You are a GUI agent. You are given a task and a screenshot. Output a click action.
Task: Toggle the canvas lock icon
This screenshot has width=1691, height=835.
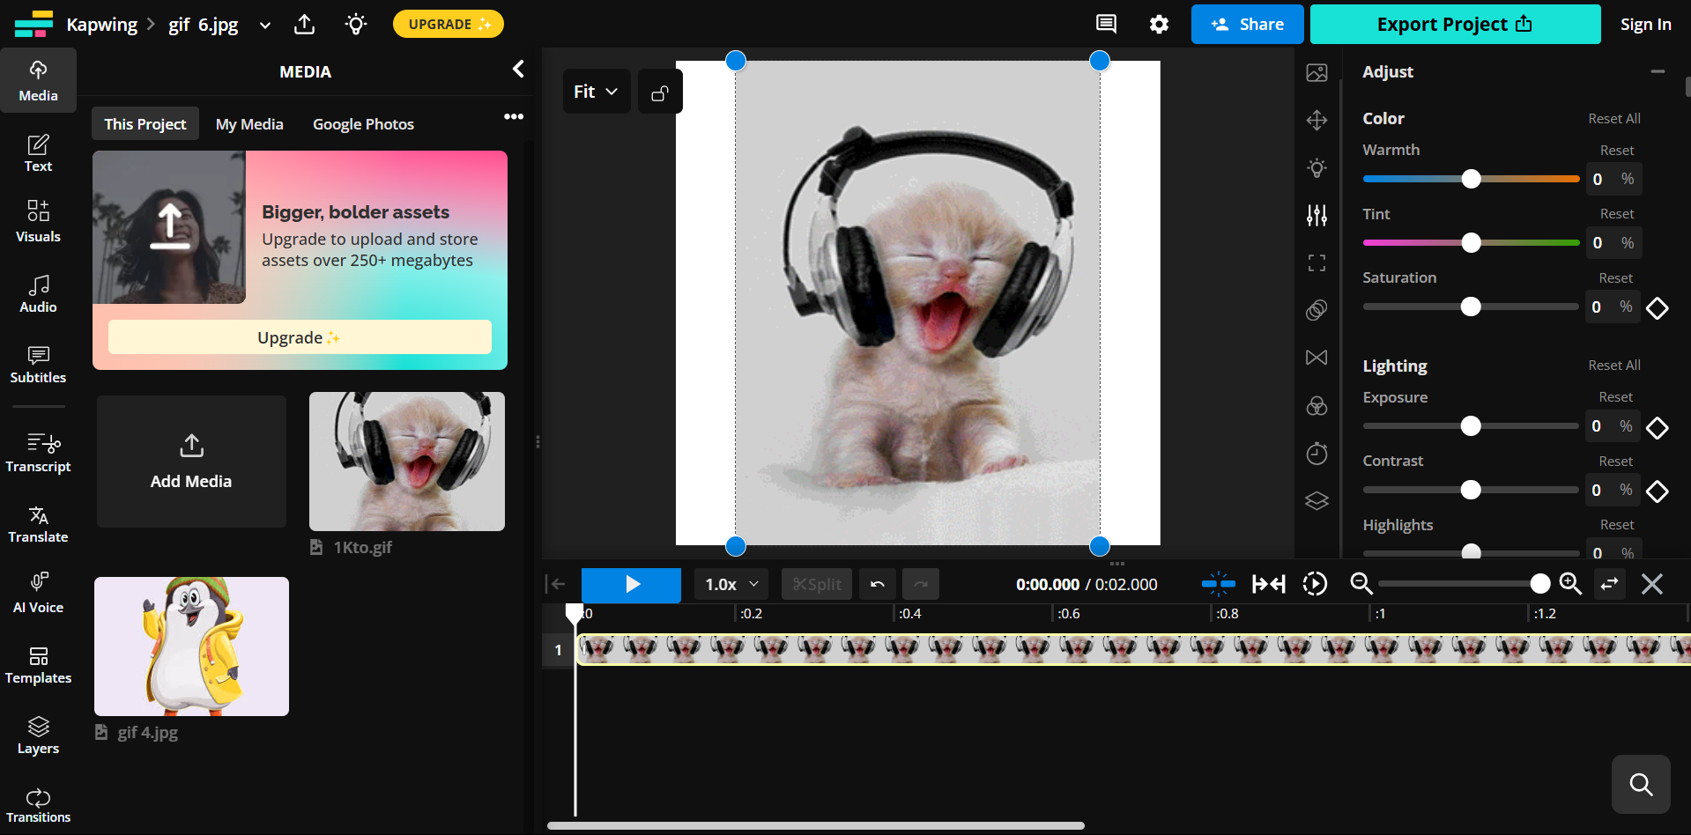[x=659, y=91]
